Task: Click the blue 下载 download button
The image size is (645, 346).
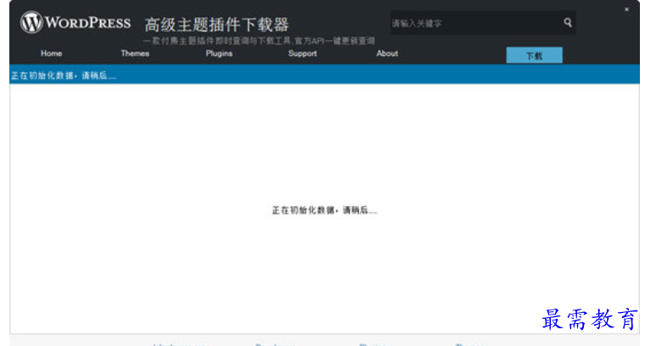Action: point(535,55)
